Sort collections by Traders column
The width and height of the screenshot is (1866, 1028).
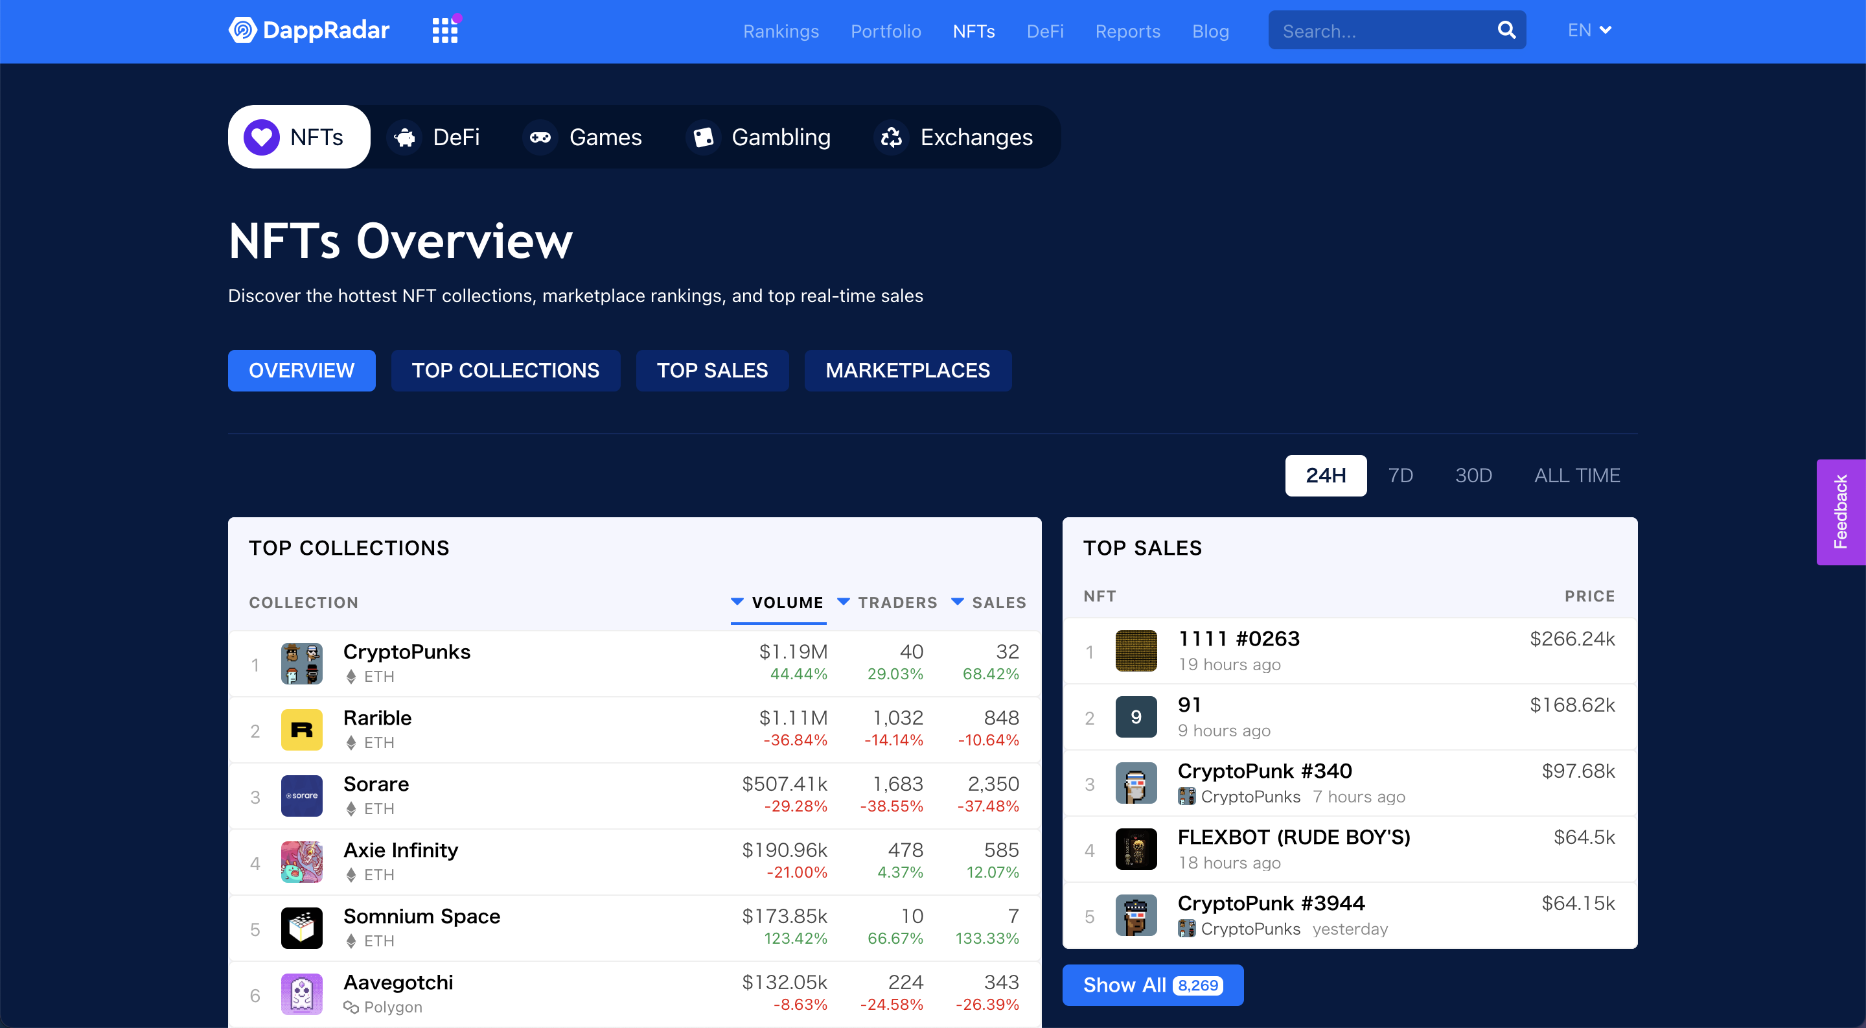[x=888, y=602]
